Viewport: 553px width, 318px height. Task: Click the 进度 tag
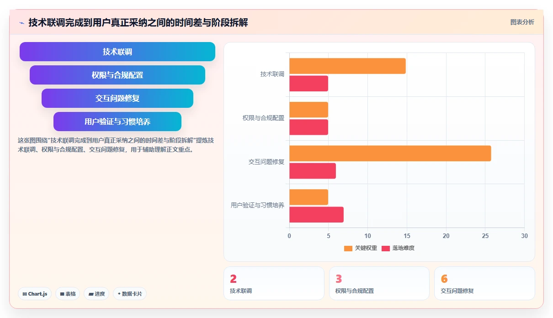(96, 294)
